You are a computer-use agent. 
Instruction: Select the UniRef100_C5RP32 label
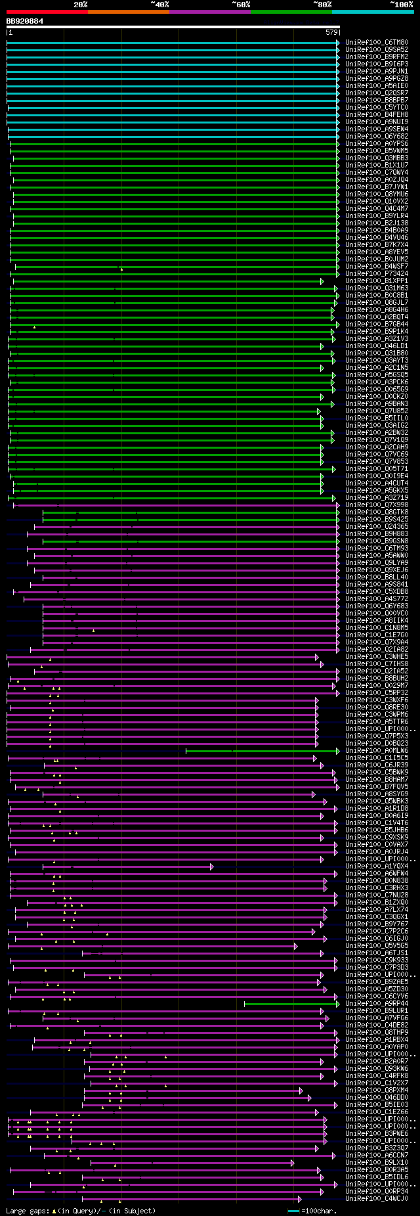pyautogui.click(x=377, y=693)
